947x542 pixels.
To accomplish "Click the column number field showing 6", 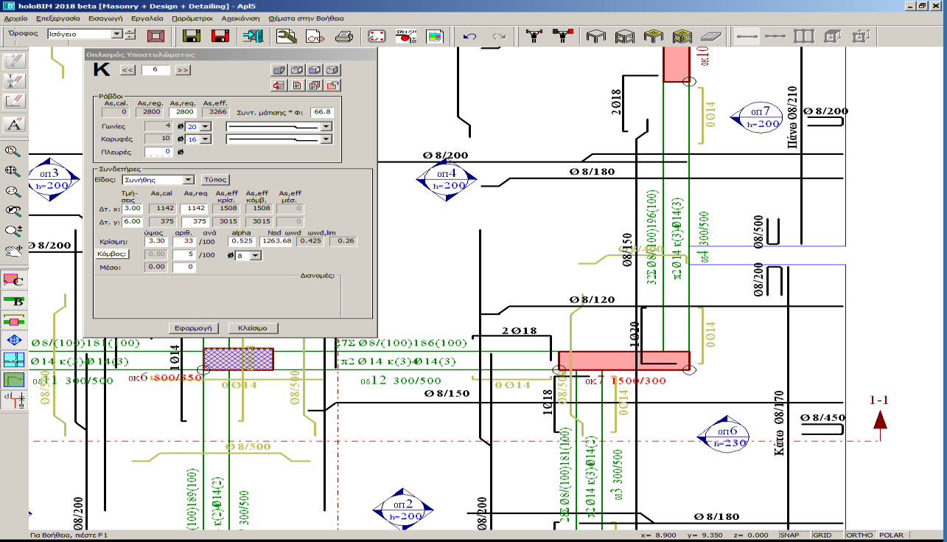I will (155, 70).
